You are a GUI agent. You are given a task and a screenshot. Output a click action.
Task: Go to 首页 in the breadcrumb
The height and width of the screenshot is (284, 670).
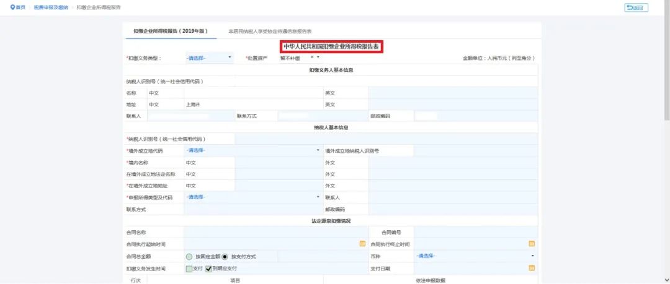point(20,7)
